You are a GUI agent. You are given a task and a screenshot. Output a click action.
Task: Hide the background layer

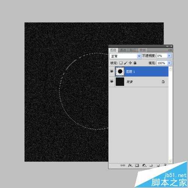[112, 82]
